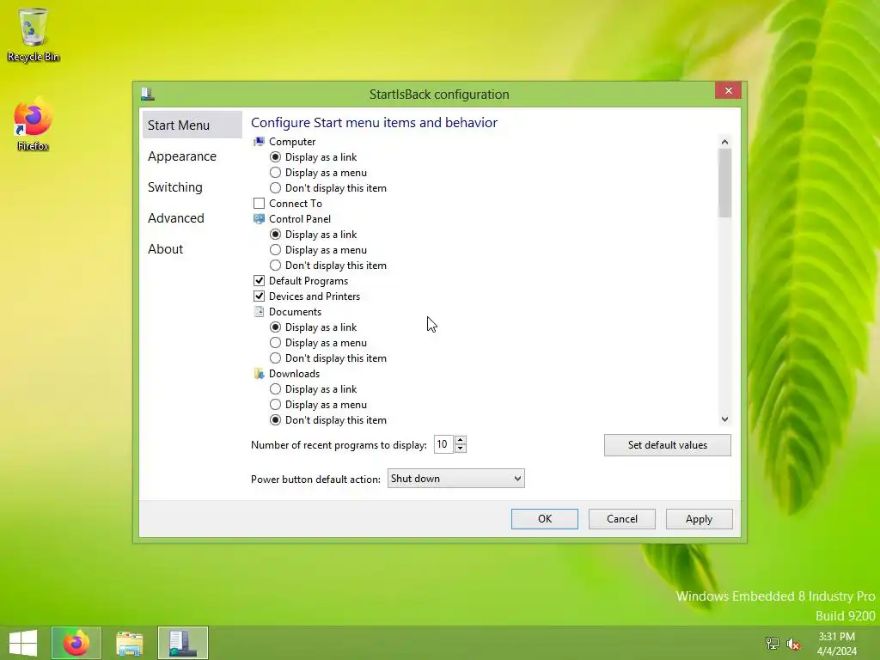This screenshot has height=660, width=880.
Task: Click the Documents item icon
Action: (259, 311)
